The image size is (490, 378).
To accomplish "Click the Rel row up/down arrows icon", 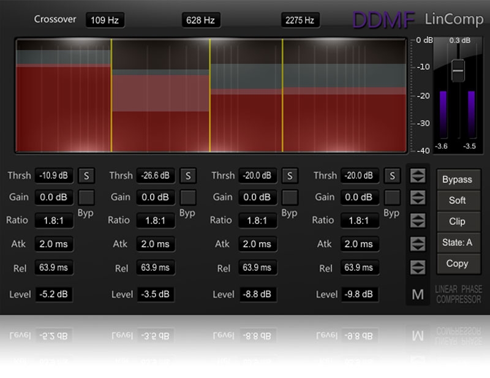I will 418,268.
